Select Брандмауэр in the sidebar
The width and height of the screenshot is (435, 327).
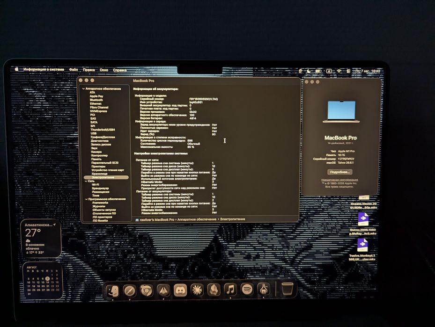(x=100, y=188)
